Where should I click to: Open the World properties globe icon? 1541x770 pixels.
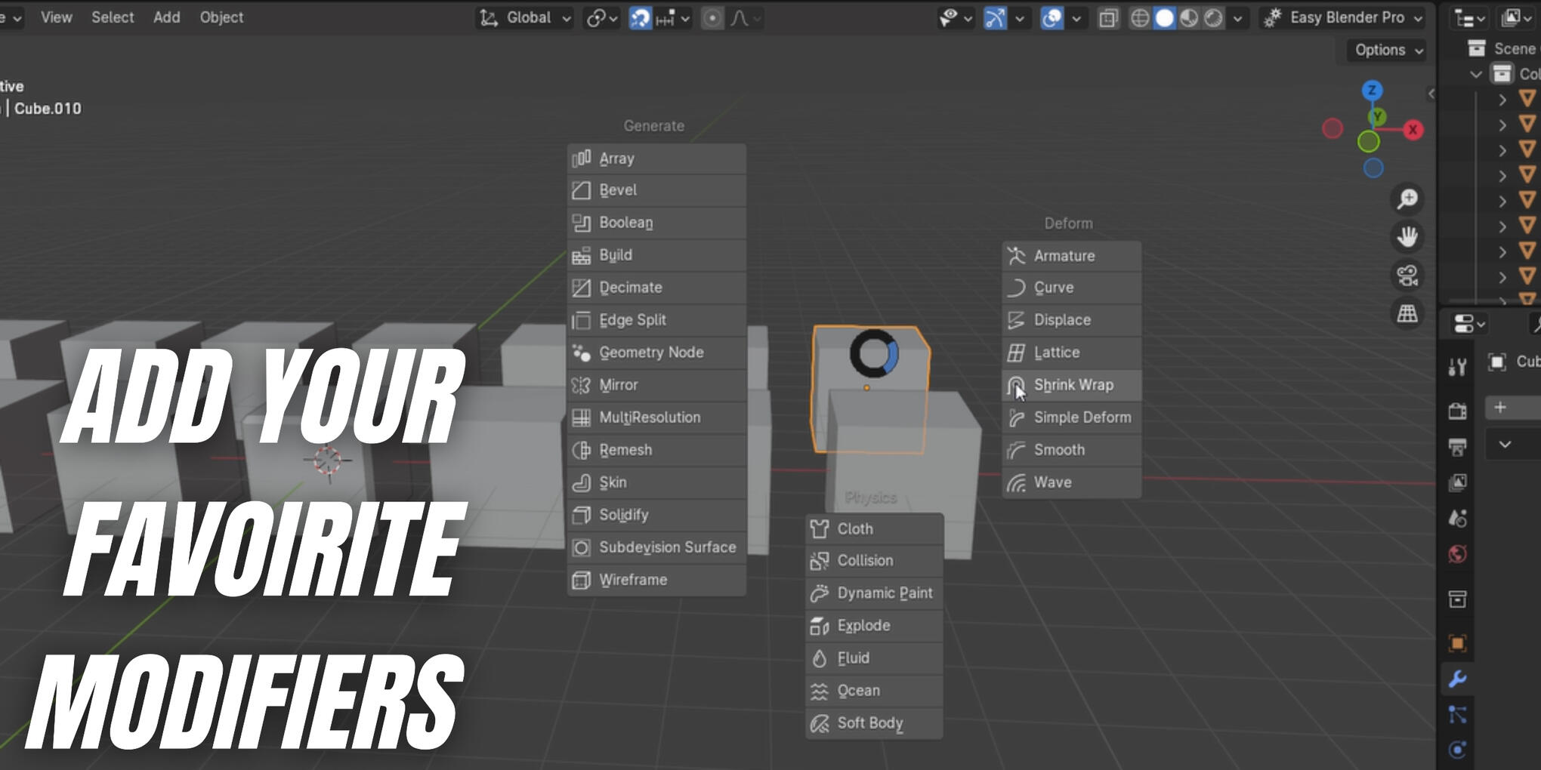[x=1457, y=555]
